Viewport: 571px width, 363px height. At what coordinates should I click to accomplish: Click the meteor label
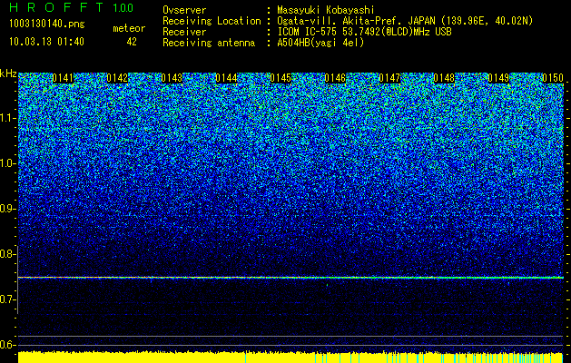(129, 28)
